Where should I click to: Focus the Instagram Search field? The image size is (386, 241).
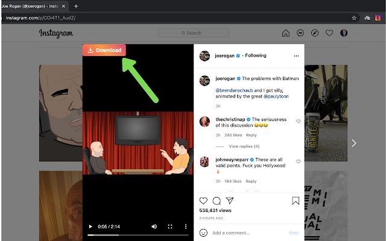(193, 33)
